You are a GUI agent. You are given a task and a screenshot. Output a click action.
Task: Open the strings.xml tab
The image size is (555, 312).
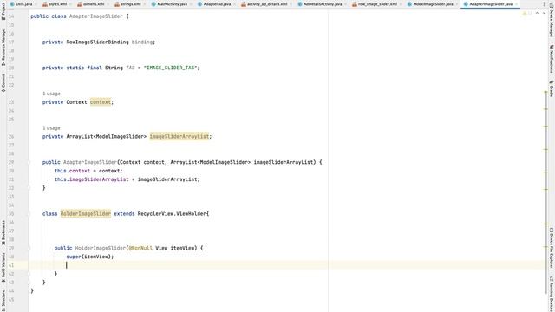(130, 3)
